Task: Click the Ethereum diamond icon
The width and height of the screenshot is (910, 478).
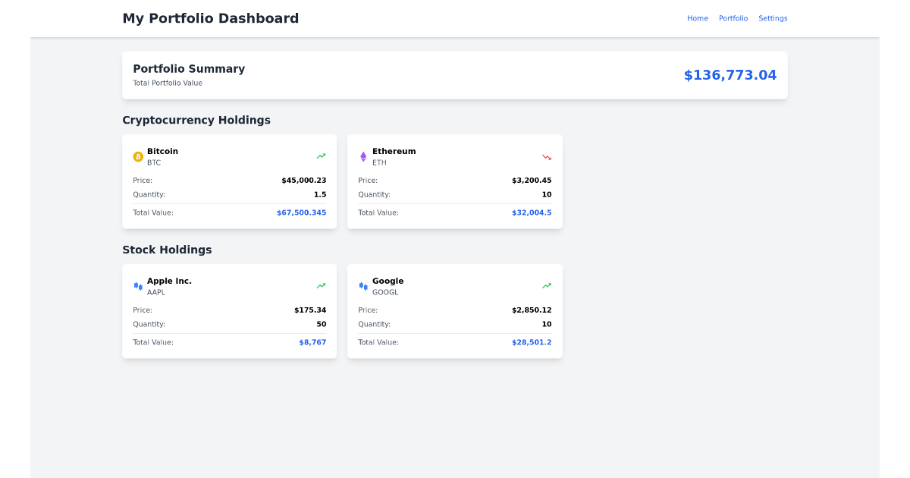Action: coord(362,156)
